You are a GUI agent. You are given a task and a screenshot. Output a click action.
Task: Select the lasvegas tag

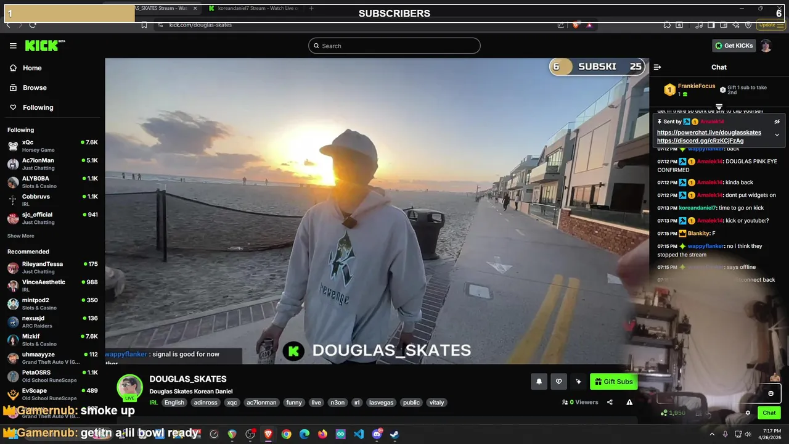point(380,403)
